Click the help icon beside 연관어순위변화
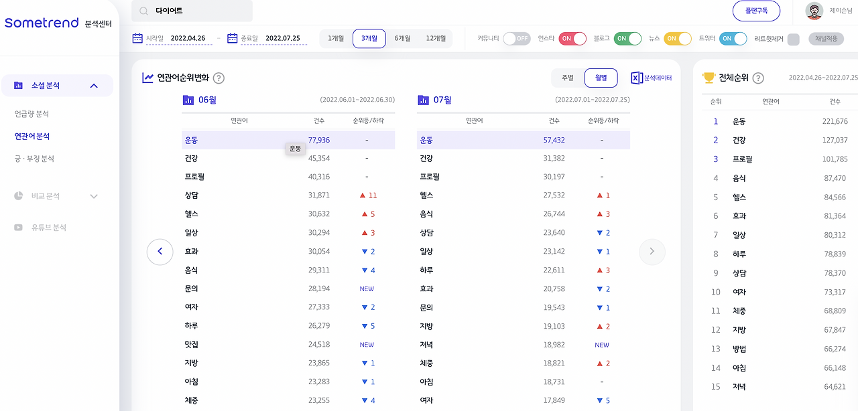Screen dimensions: 858x411 (x=219, y=78)
